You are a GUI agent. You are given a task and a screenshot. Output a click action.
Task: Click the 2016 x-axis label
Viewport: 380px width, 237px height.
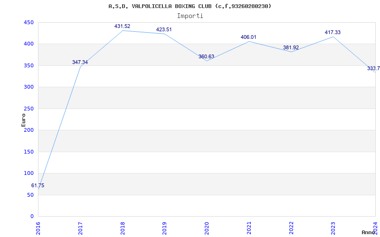[x=38, y=228]
